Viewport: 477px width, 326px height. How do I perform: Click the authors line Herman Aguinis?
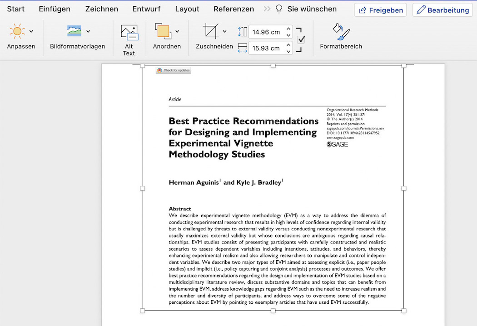click(226, 182)
